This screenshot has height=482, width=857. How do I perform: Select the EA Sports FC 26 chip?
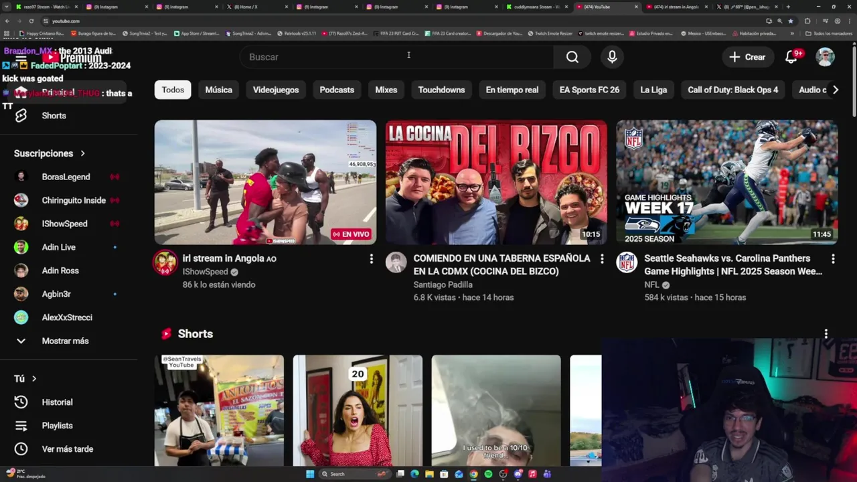(x=589, y=90)
